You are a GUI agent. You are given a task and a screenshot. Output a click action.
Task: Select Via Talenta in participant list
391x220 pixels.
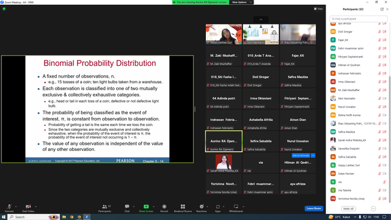pyautogui.click(x=359, y=190)
